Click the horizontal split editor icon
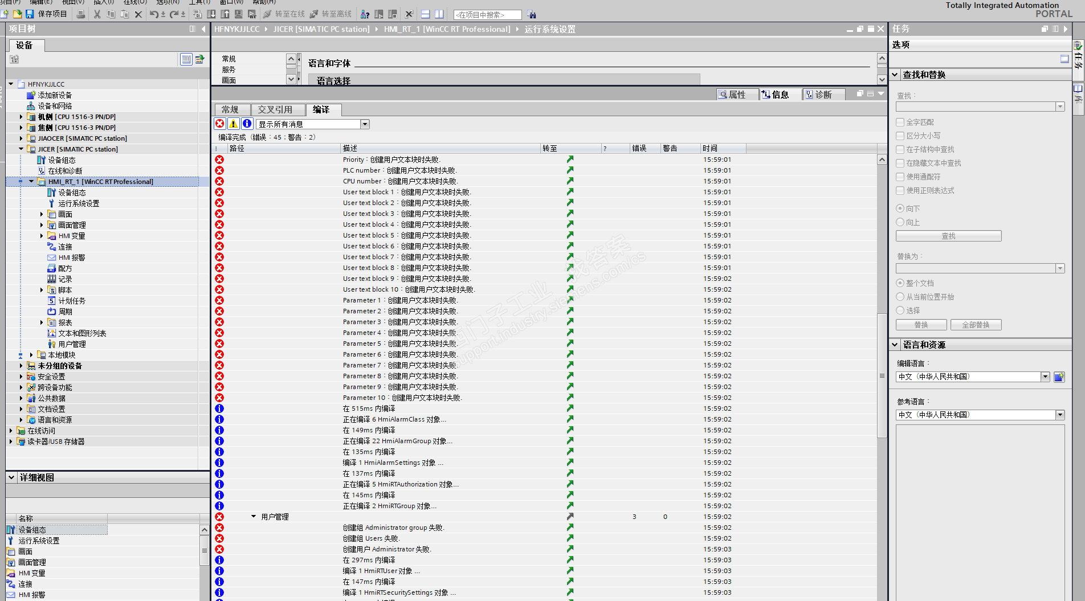This screenshot has height=601, width=1085. [426, 14]
